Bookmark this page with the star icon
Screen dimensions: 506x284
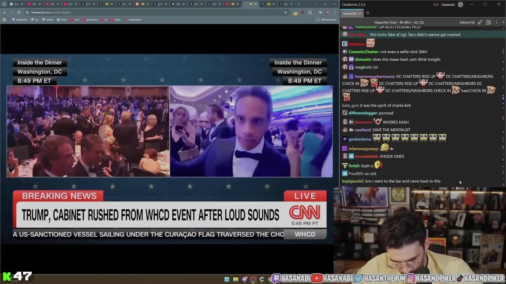click(285, 12)
